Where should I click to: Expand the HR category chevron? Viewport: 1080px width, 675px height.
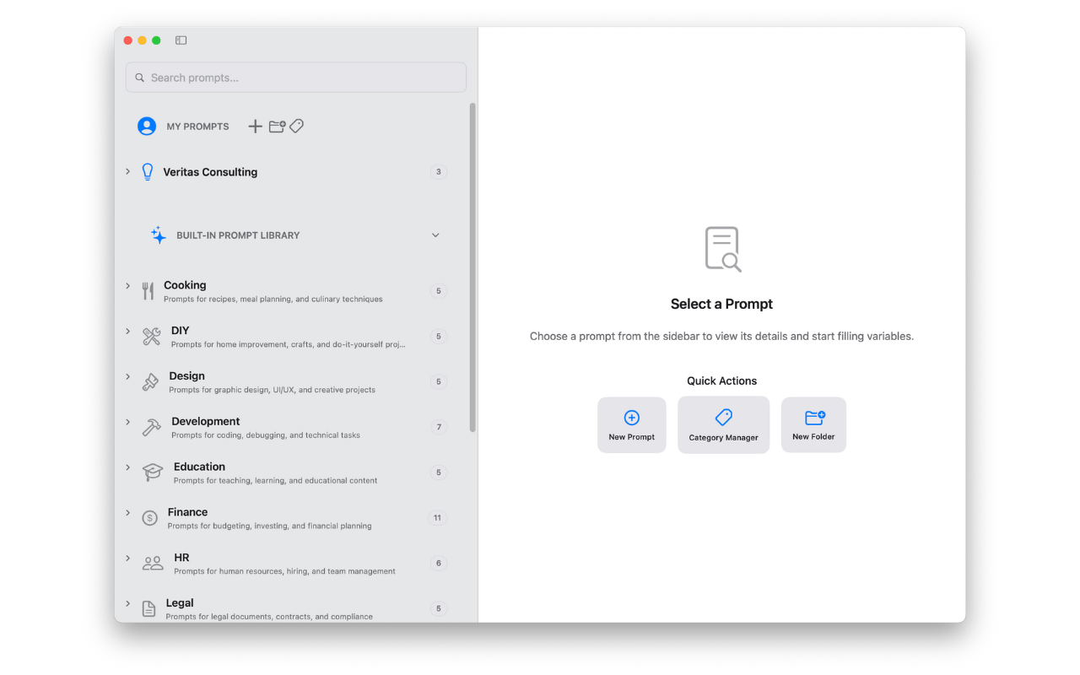click(x=128, y=558)
